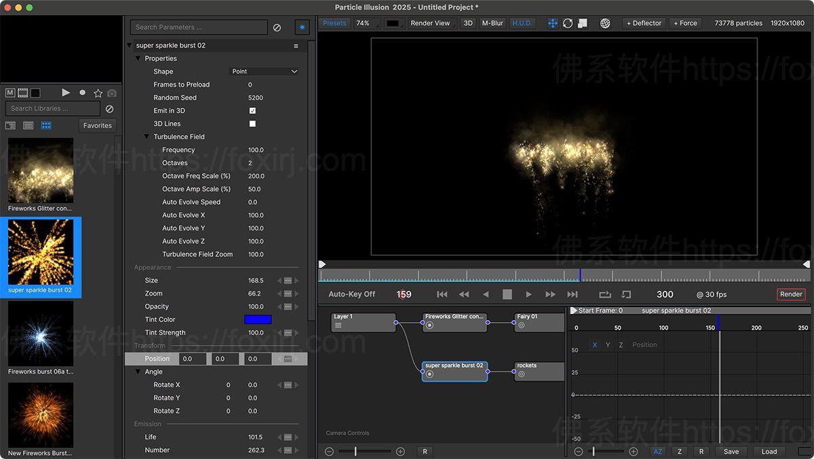Open the Shape dropdown set to Point

(x=265, y=71)
